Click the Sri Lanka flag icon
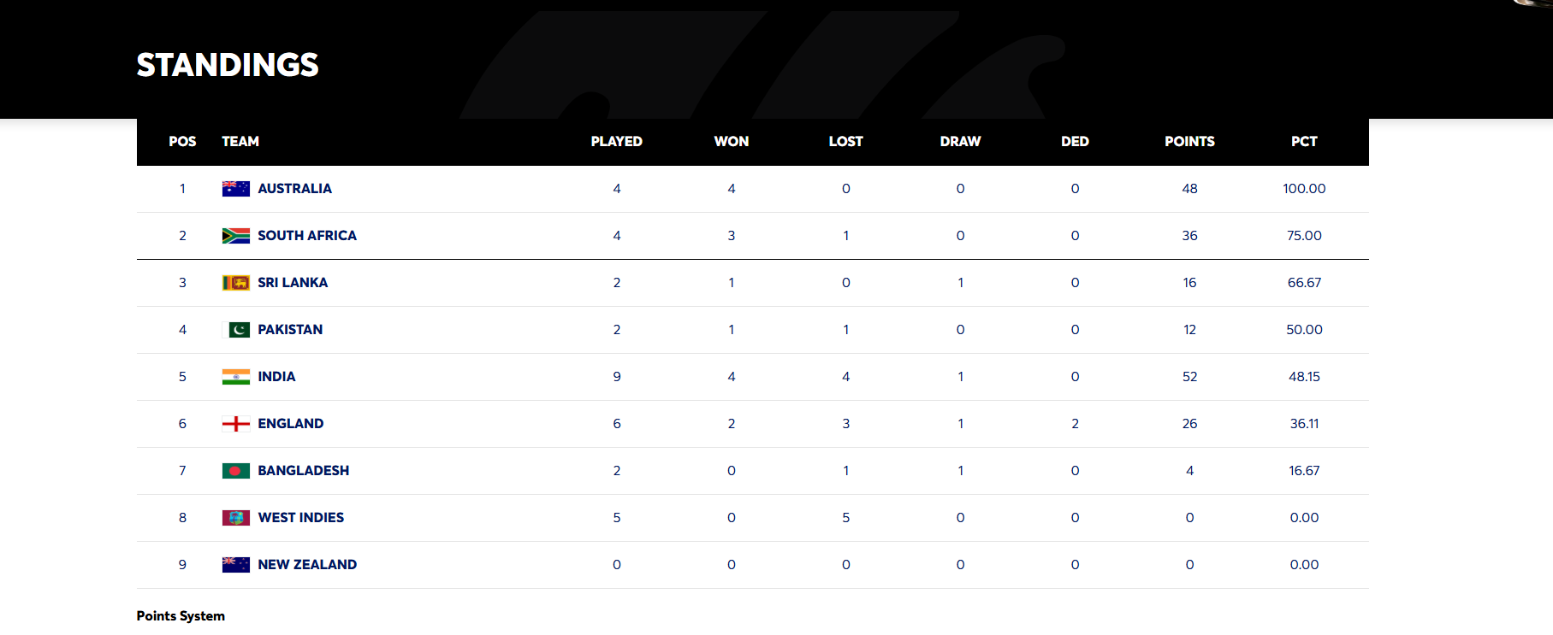 click(235, 283)
